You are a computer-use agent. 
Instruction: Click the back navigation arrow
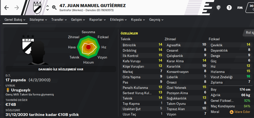pyautogui.click(x=7, y=8)
